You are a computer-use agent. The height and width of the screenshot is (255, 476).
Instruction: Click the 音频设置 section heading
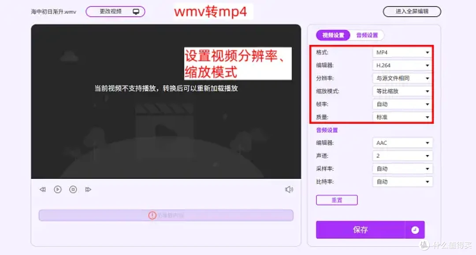click(x=327, y=130)
